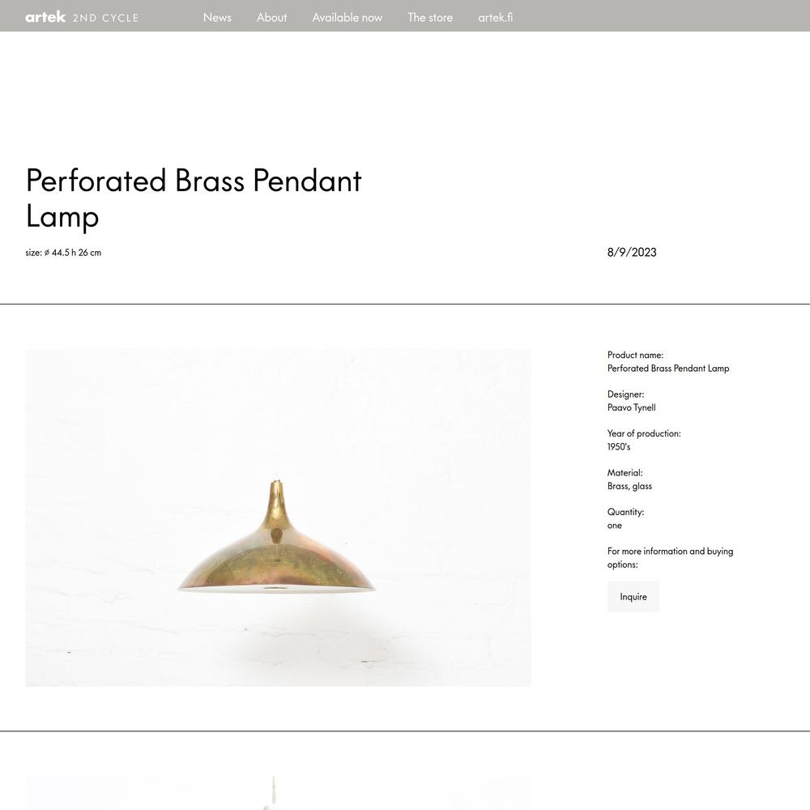This screenshot has width=810, height=810.
Task: Visit The store page
Action: pos(430,17)
